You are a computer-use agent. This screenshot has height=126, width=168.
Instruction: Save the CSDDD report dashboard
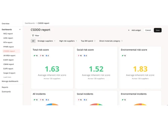click(158, 30)
